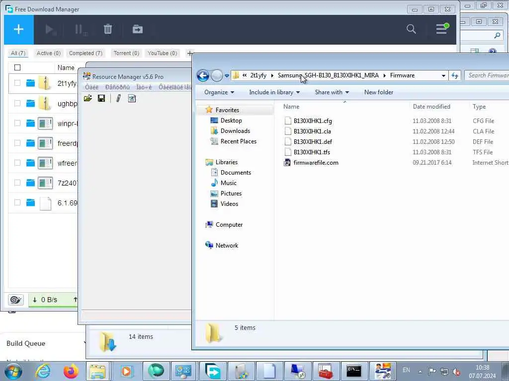Viewport: 509px width, 381px height.
Task: Open Internet Explorer from the taskbar
Action: 43,371
